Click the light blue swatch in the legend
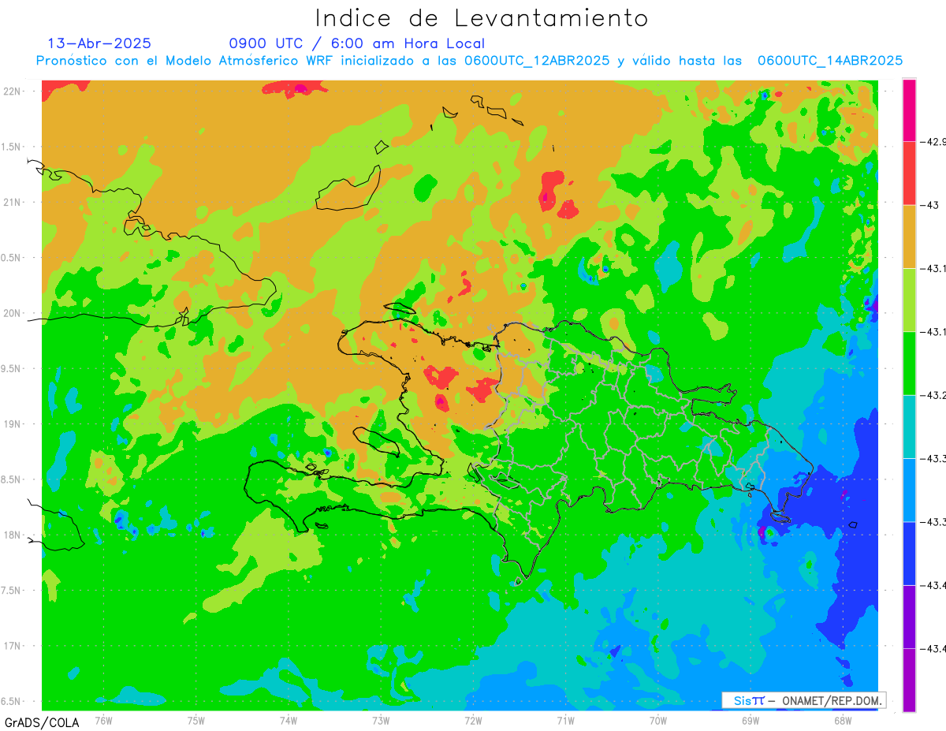Viewport: 946px width, 731px height. [909, 490]
